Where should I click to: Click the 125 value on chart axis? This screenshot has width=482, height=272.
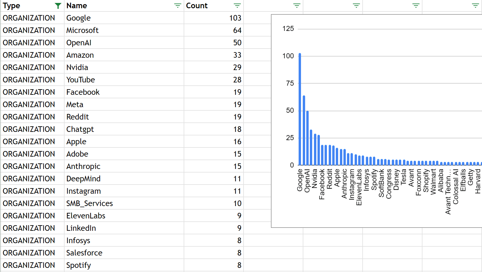point(288,29)
